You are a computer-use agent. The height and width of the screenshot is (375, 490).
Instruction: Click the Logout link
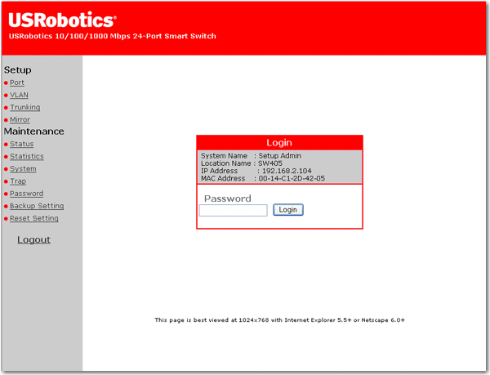click(33, 239)
